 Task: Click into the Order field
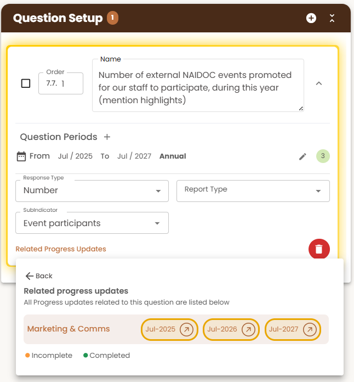pyautogui.click(x=61, y=83)
